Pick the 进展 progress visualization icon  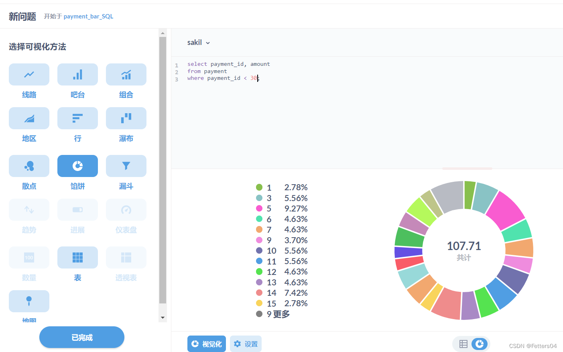point(77,210)
